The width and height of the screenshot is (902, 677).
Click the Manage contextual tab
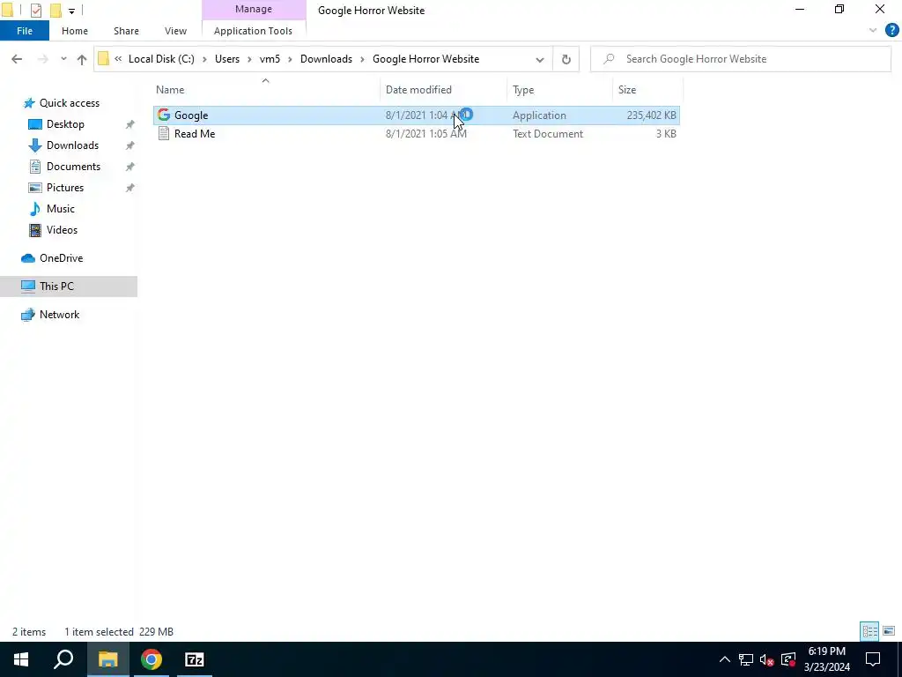254,9
